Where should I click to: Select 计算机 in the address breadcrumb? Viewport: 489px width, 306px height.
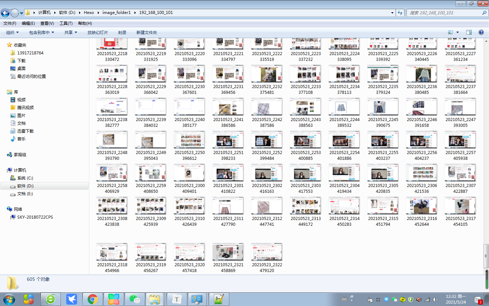pyautogui.click(x=44, y=13)
